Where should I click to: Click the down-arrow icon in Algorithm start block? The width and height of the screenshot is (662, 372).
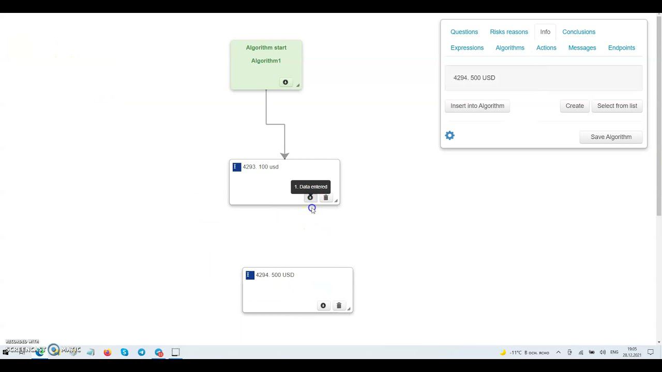285,82
